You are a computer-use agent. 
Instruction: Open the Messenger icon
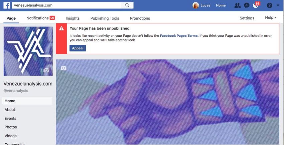click(247, 5)
